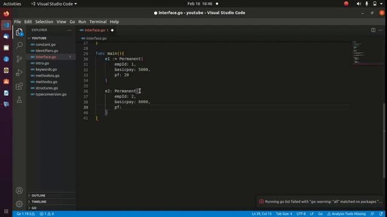Click Tab Size: 4 in status bar
Viewport: 387px width, 217px height.
(x=284, y=214)
